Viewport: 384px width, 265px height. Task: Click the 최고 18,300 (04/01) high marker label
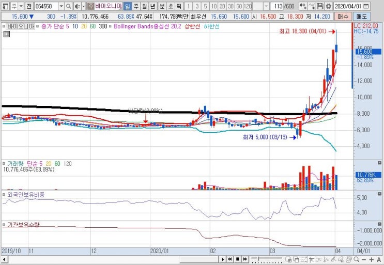pyautogui.click(x=303, y=32)
